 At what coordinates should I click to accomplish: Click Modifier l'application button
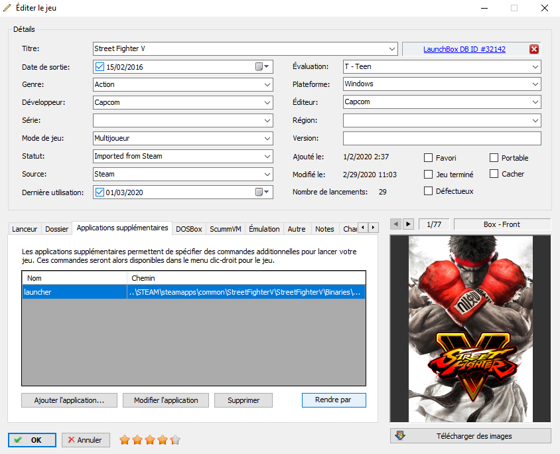pos(166,400)
